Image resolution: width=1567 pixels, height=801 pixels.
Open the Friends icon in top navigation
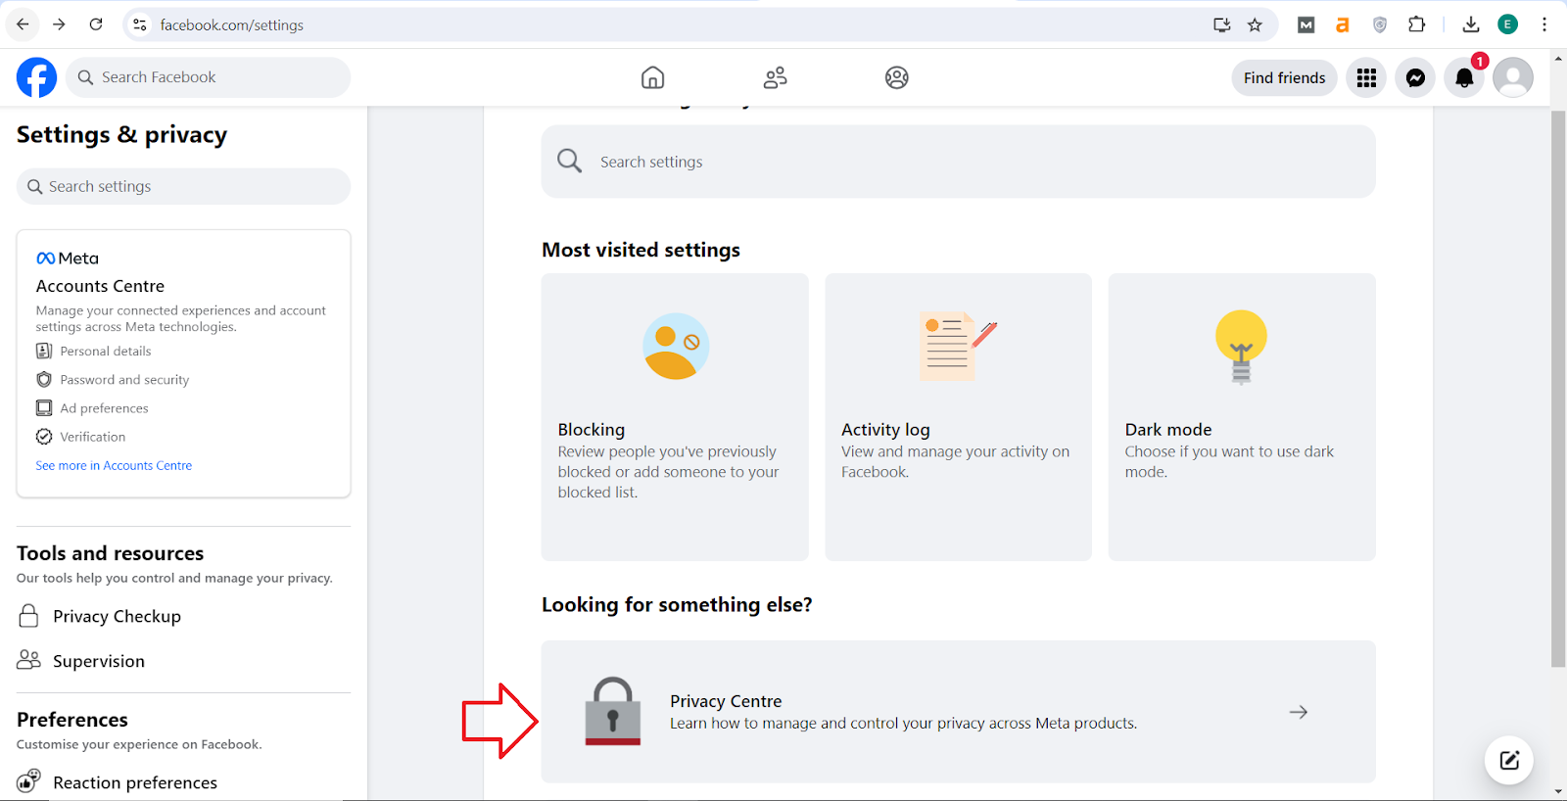(775, 77)
